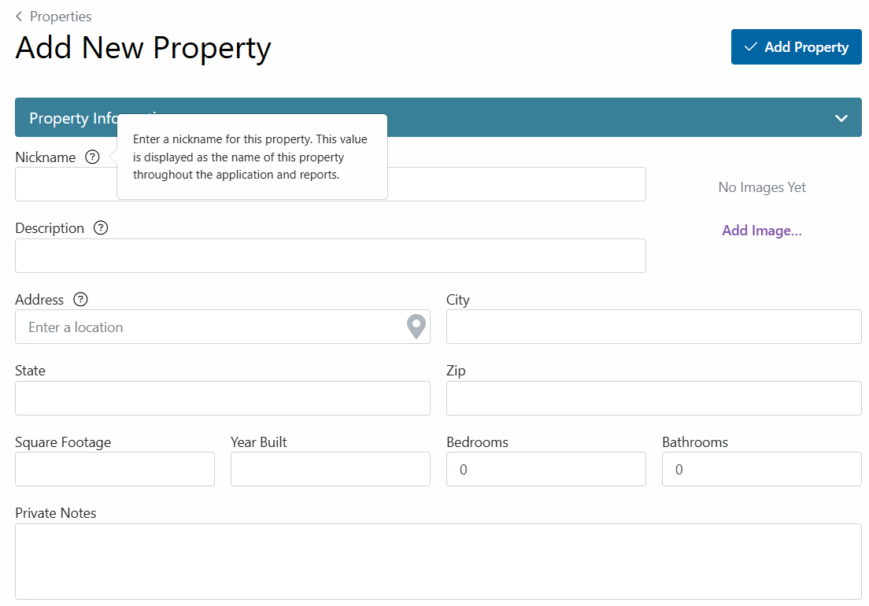Click into the Zip field
Image resolution: width=869 pixels, height=606 pixels.
tap(654, 398)
